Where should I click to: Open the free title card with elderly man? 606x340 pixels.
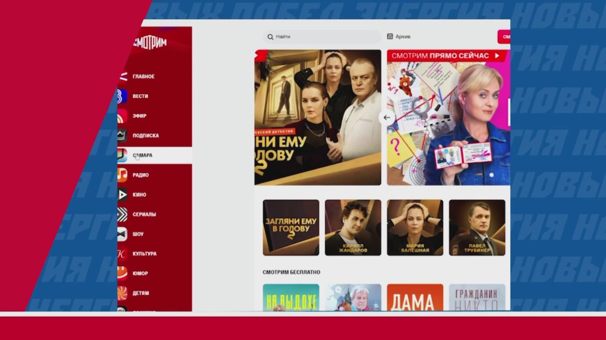tap(353, 297)
